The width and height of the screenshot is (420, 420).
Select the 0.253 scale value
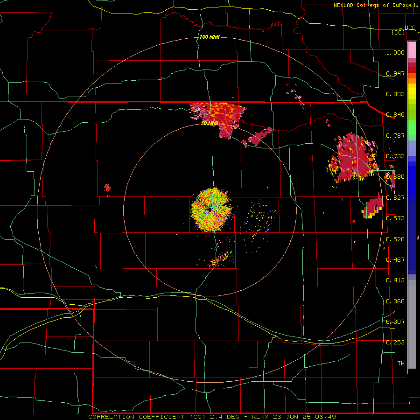click(x=395, y=343)
